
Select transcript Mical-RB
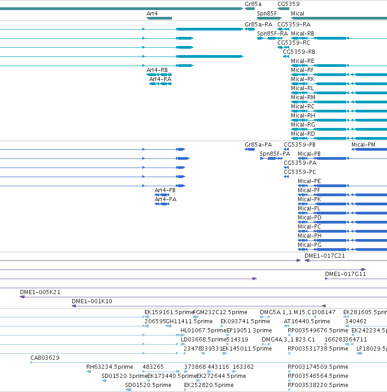[x=302, y=34]
